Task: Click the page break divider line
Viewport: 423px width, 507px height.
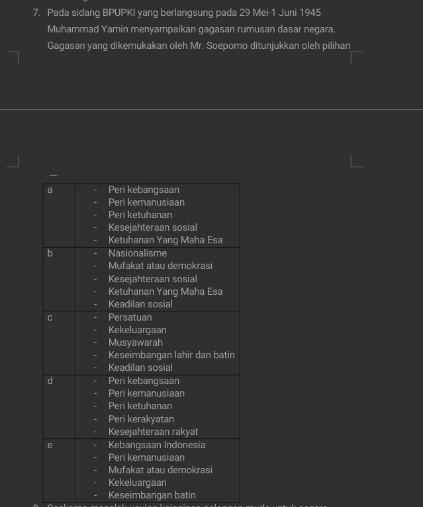Action: click(212, 109)
